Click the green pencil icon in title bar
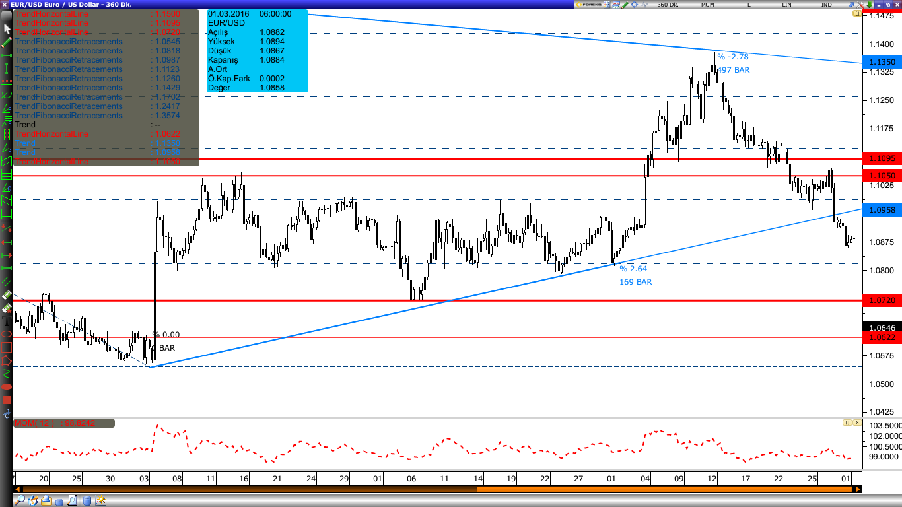 [x=625, y=5]
